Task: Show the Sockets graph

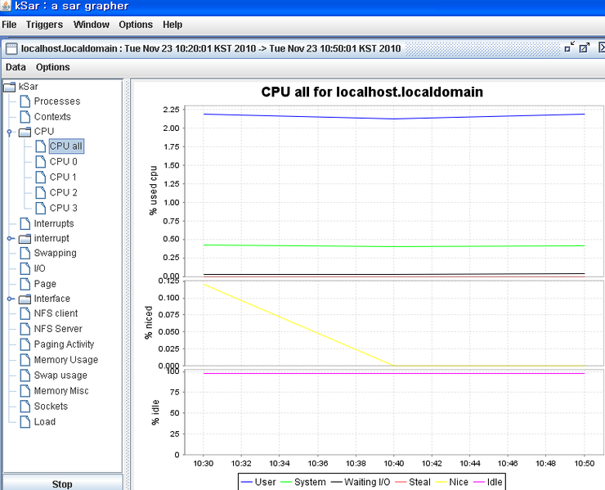Action: (x=51, y=407)
